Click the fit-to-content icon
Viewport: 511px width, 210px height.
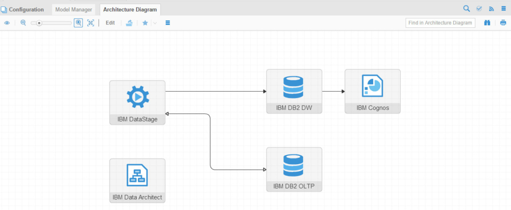point(91,23)
